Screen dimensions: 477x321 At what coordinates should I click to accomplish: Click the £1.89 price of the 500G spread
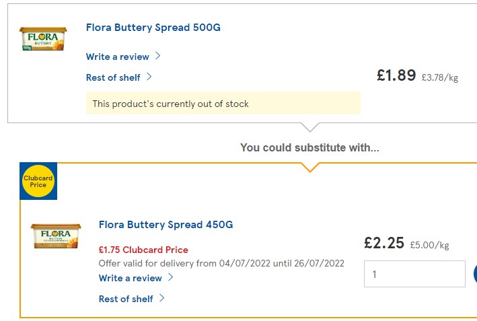pyautogui.click(x=396, y=75)
